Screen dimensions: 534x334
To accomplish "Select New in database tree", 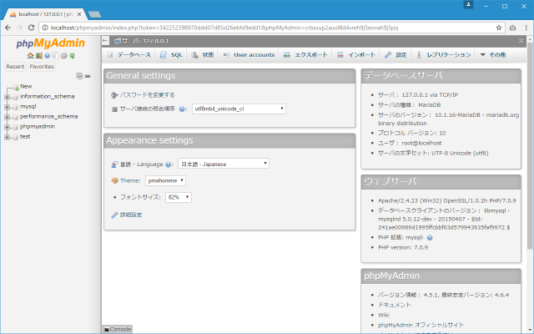I will pyautogui.click(x=26, y=87).
